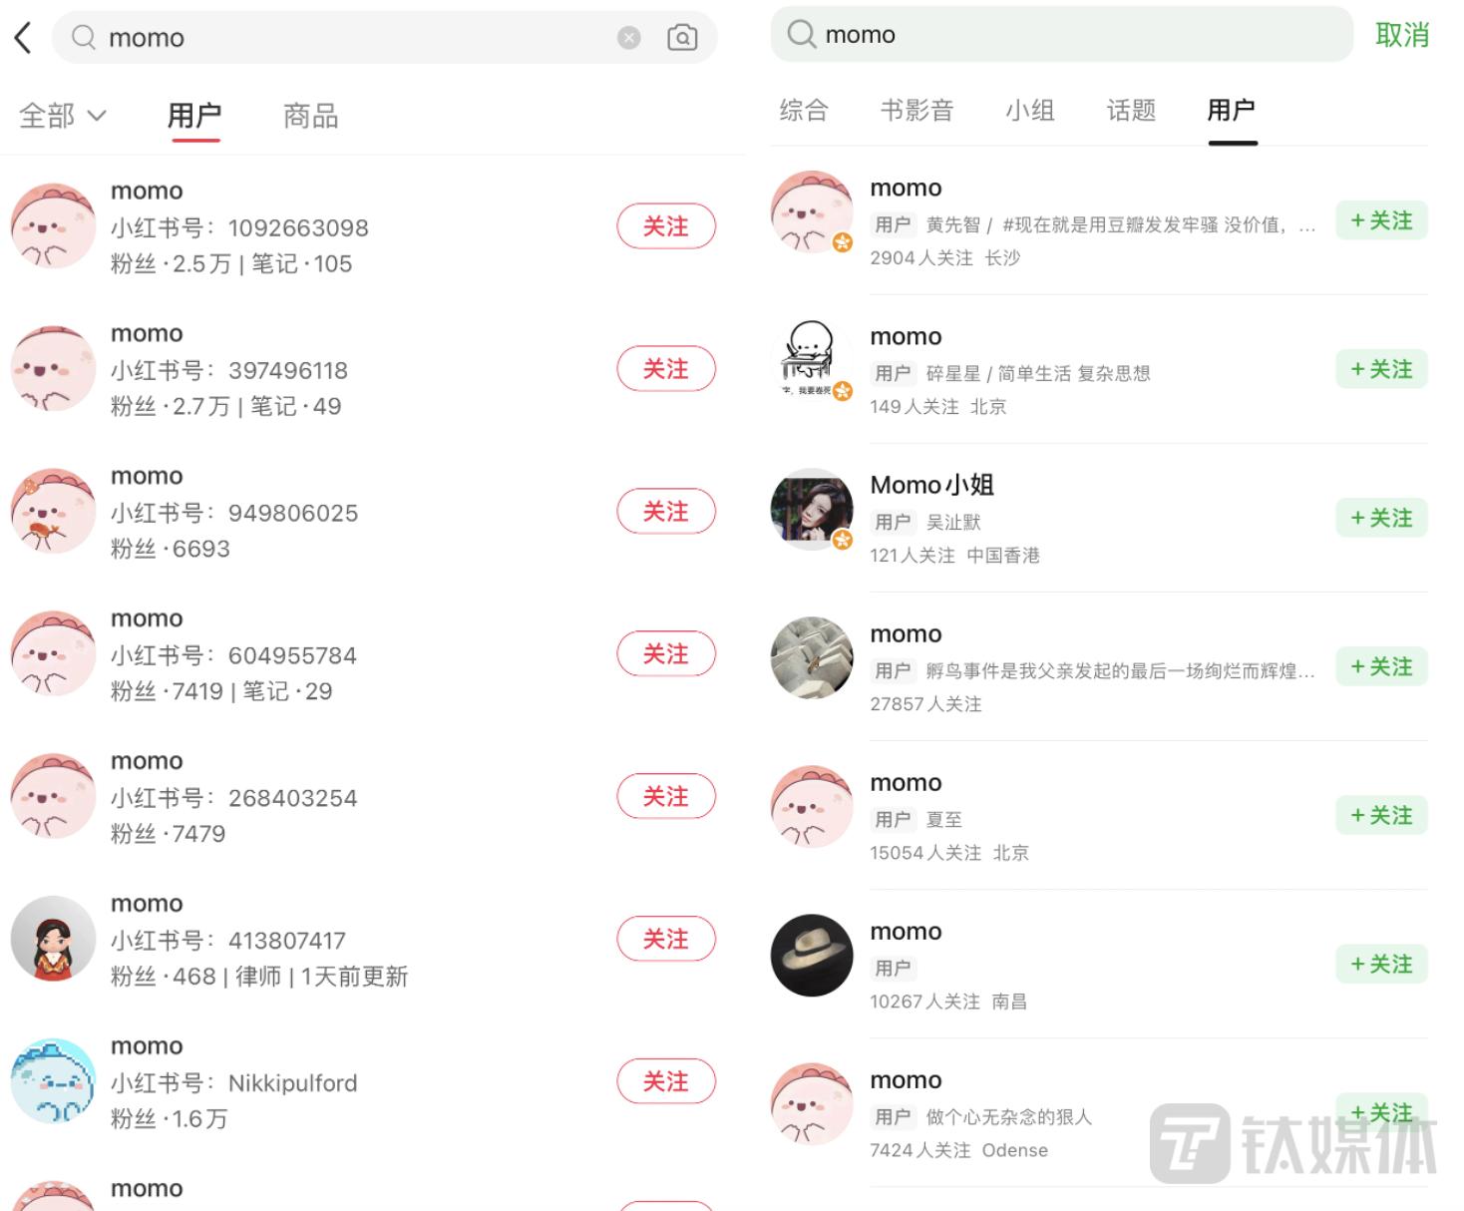This screenshot has height=1211, width=1464.
Task: Switch to the 商品 tab
Action: 311,116
